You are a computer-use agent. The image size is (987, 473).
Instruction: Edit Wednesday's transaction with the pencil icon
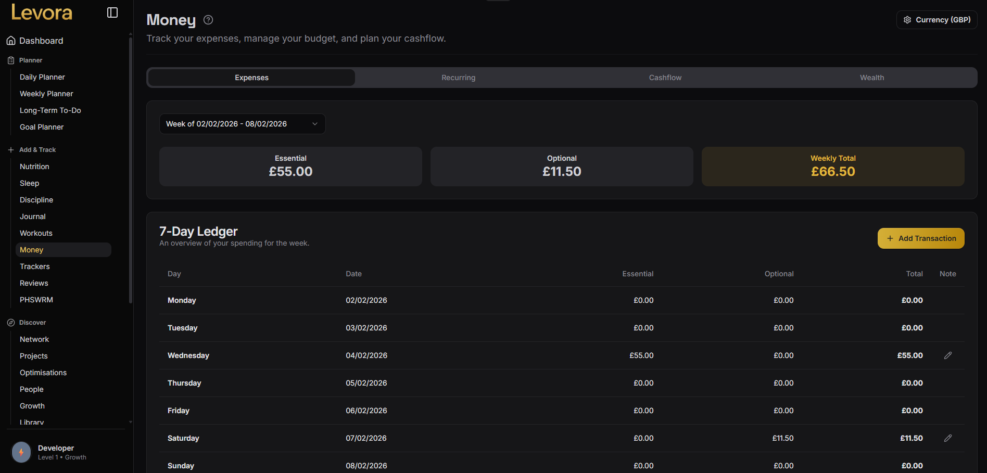point(947,355)
